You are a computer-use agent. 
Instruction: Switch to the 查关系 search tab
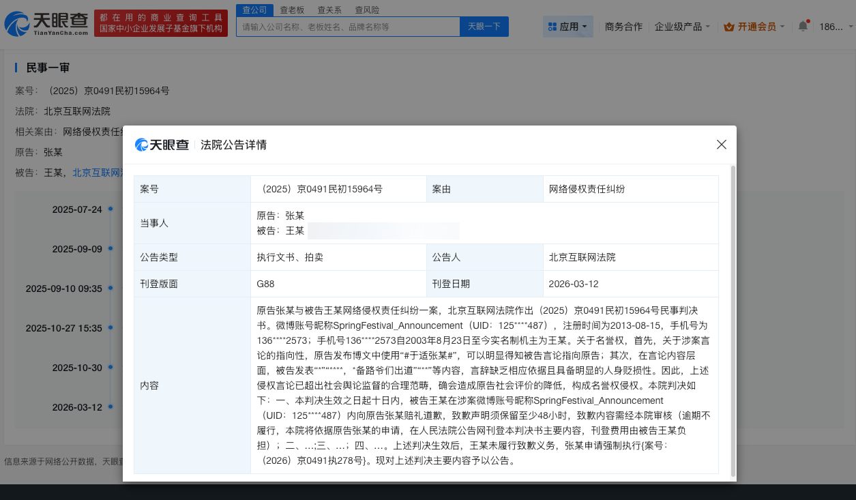[330, 10]
